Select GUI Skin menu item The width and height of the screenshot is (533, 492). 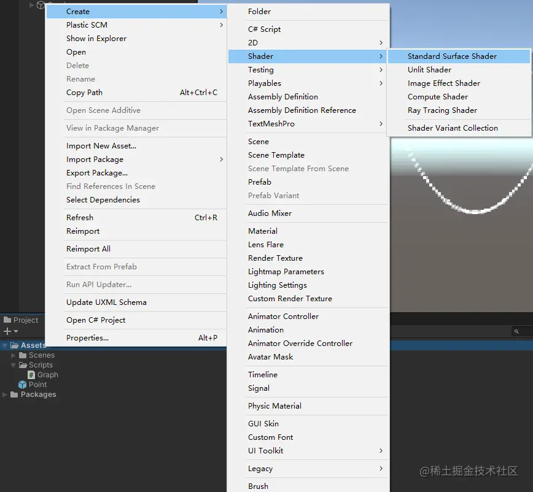click(x=309, y=424)
